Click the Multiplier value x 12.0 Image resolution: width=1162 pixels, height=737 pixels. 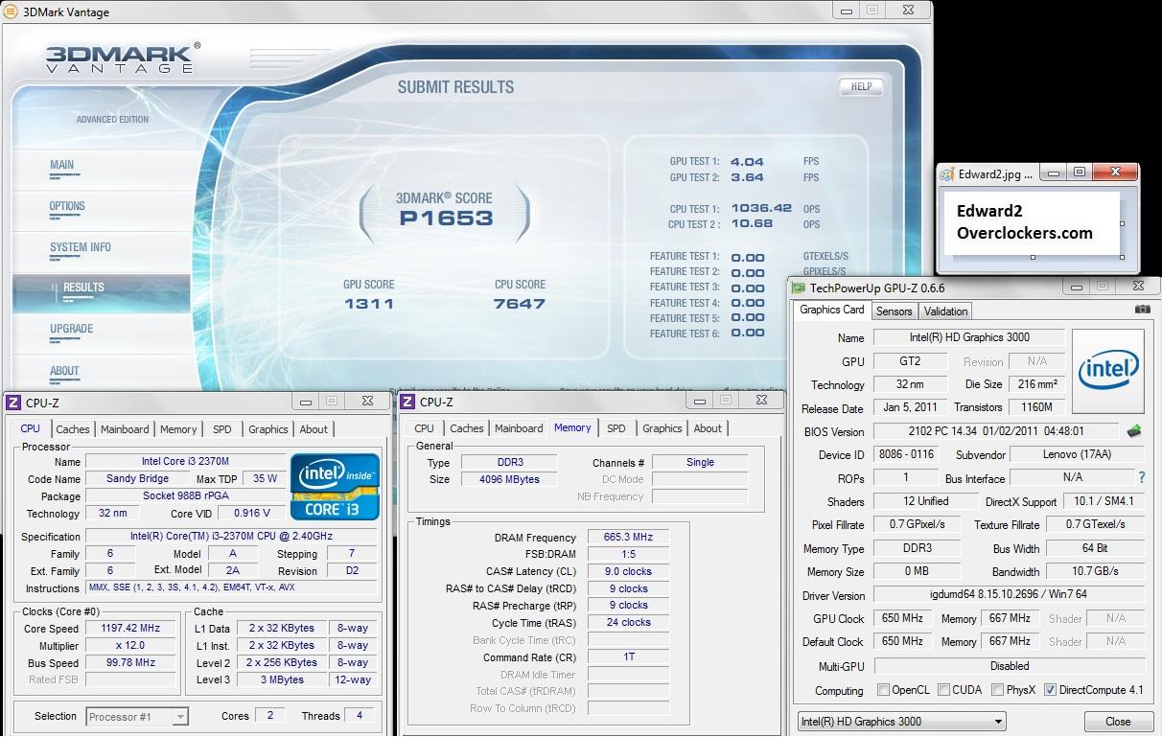click(130, 646)
